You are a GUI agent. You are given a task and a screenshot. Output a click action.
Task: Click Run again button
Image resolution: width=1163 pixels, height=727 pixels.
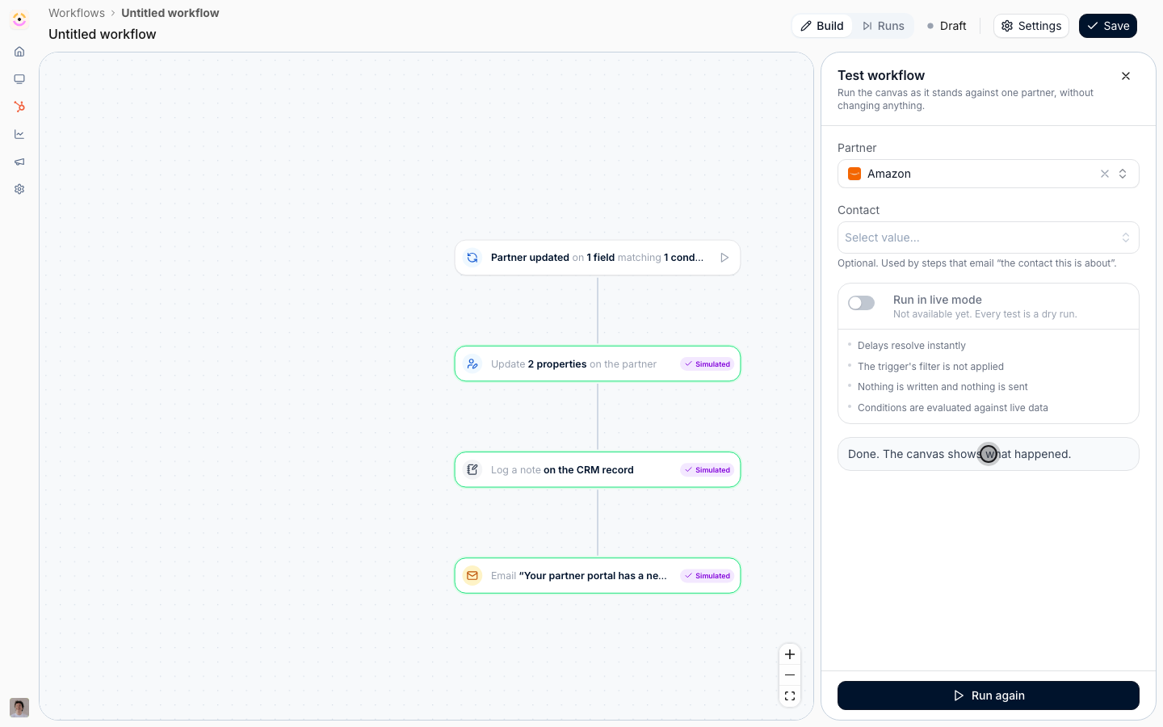tap(989, 695)
